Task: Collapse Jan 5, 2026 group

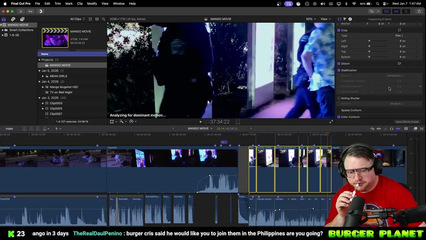Action: click(x=39, y=71)
